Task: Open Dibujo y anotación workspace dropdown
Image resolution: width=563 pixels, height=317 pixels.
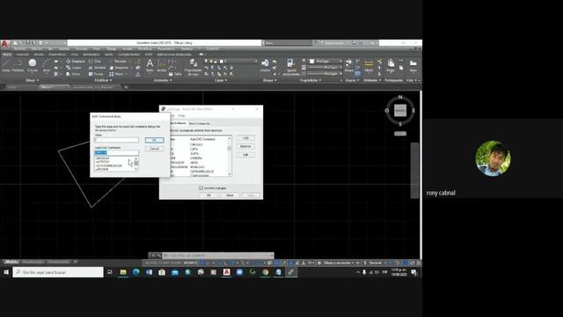Action: tap(338, 263)
